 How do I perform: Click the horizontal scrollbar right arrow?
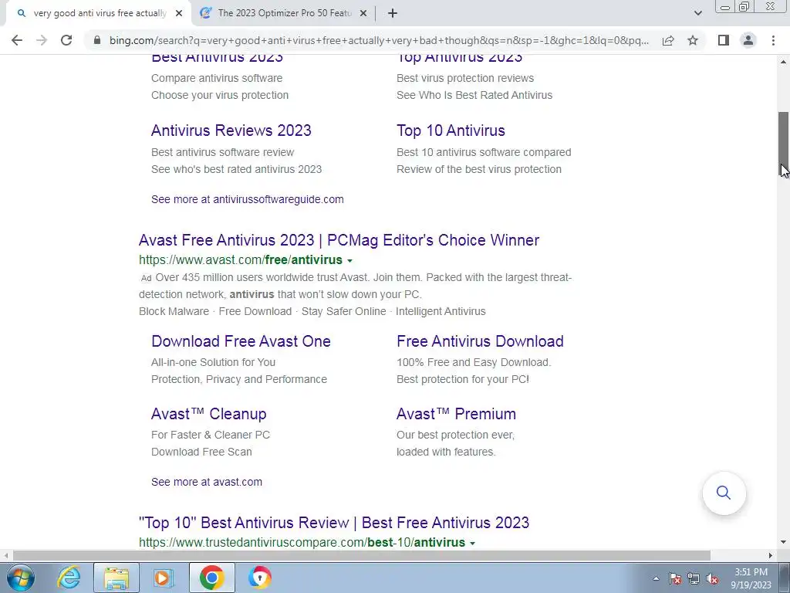click(771, 555)
